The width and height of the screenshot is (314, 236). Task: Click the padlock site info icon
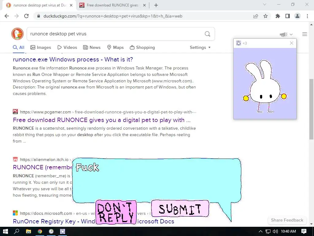(x=39, y=16)
